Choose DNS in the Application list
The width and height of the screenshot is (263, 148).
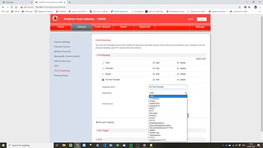click(x=168, y=96)
